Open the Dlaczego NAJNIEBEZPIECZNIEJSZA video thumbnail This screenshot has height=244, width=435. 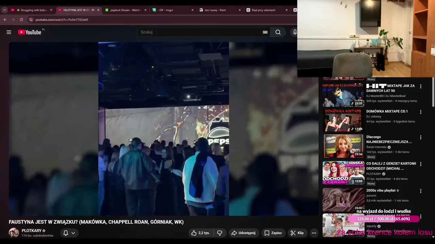343,146
